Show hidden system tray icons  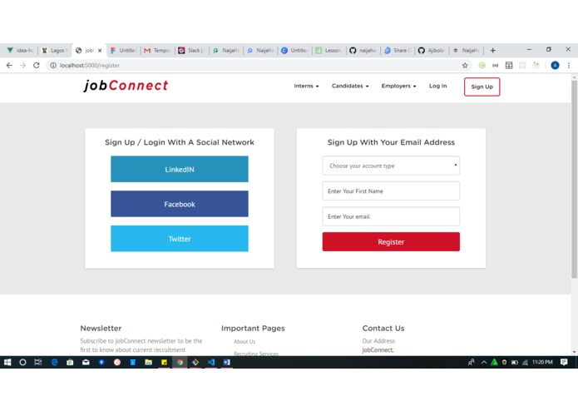pyautogui.click(x=484, y=363)
